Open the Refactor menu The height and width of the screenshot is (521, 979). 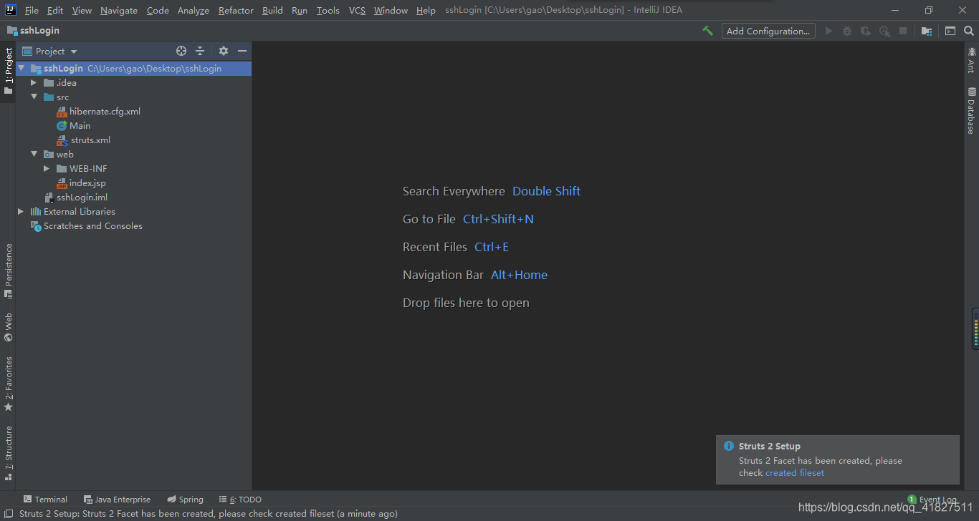click(x=236, y=10)
